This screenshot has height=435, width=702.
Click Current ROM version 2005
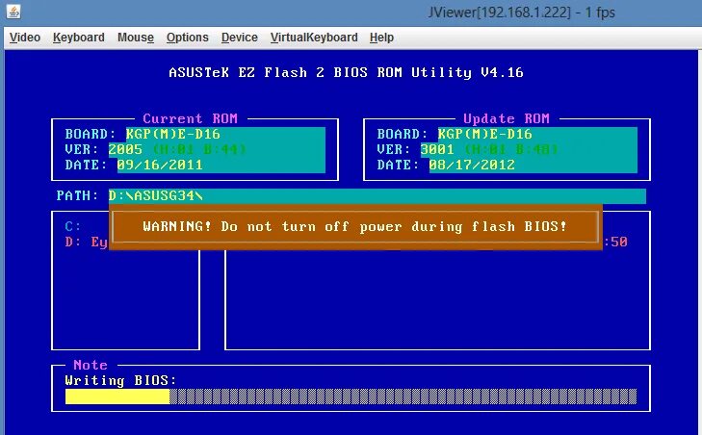(125, 149)
